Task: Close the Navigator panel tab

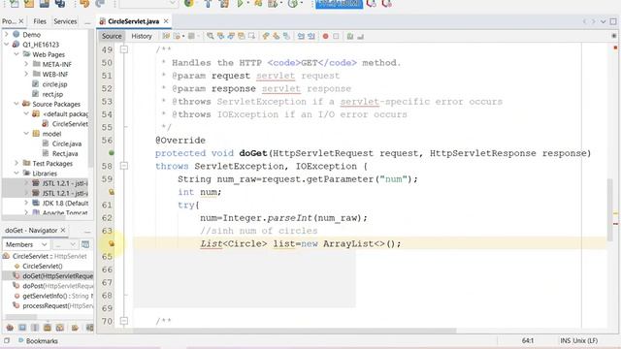Action: point(63,230)
